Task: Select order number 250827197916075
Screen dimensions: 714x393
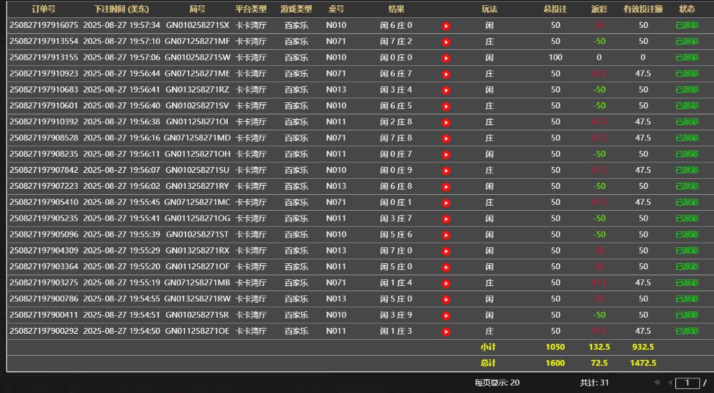Action: click(43, 25)
